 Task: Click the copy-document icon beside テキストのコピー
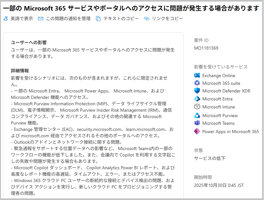point(98,19)
